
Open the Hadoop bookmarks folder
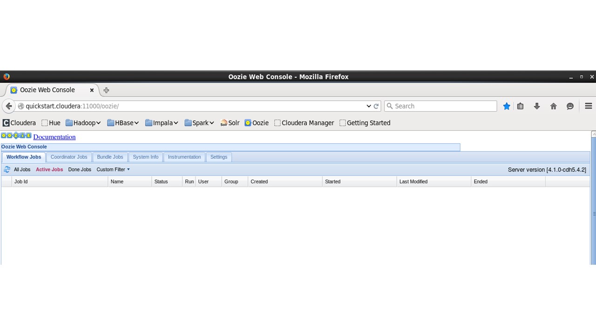pos(83,123)
